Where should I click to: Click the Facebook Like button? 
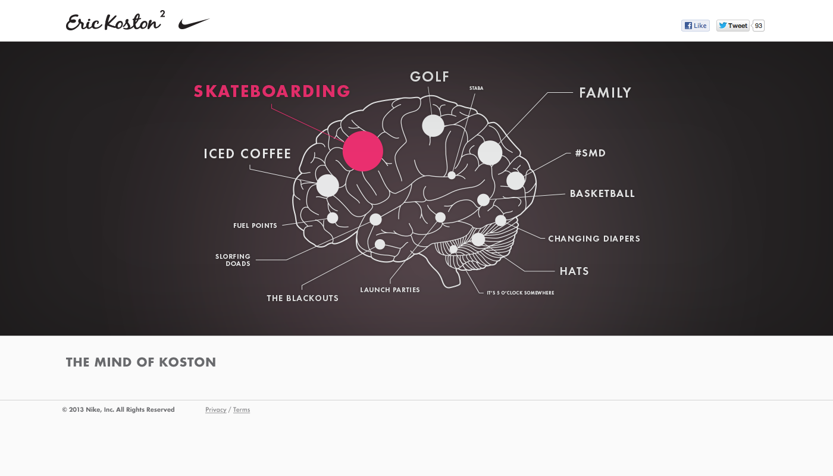coord(695,26)
